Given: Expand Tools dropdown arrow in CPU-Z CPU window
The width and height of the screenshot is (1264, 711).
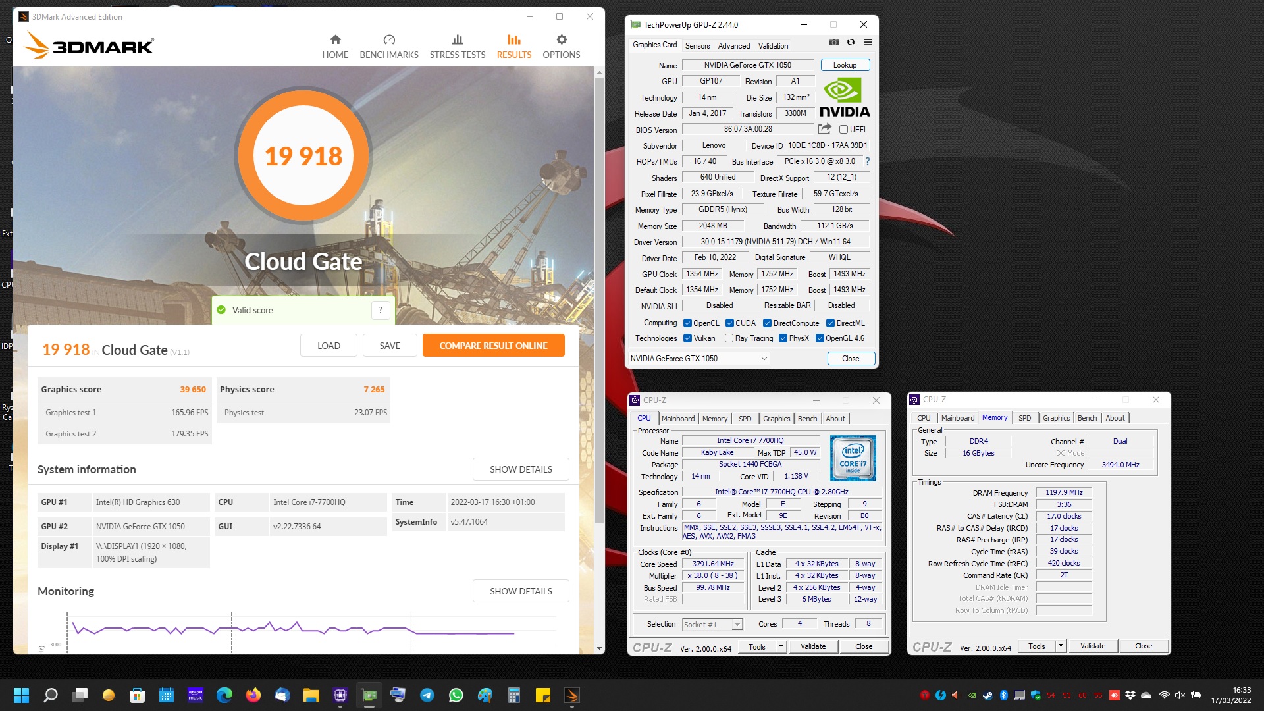Looking at the screenshot, I should 781,646.
